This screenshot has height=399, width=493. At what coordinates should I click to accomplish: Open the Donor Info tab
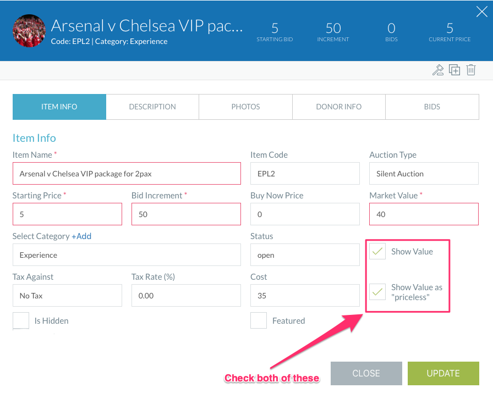coord(339,107)
